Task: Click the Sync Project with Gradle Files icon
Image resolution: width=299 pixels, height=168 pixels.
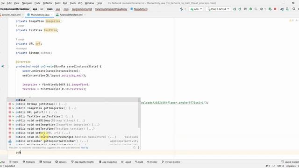Action: [x=282, y=9]
